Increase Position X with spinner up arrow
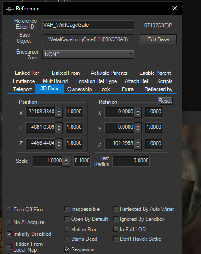The height and width of the screenshot is (254, 201). (x=59, y=111)
